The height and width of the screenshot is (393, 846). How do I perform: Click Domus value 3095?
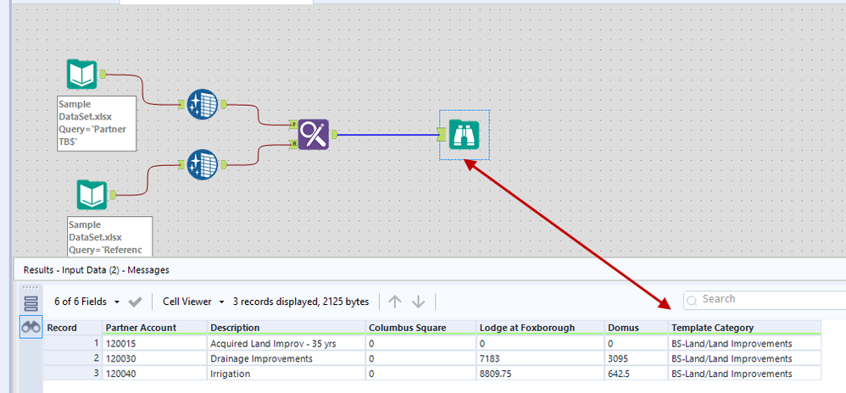click(x=636, y=358)
